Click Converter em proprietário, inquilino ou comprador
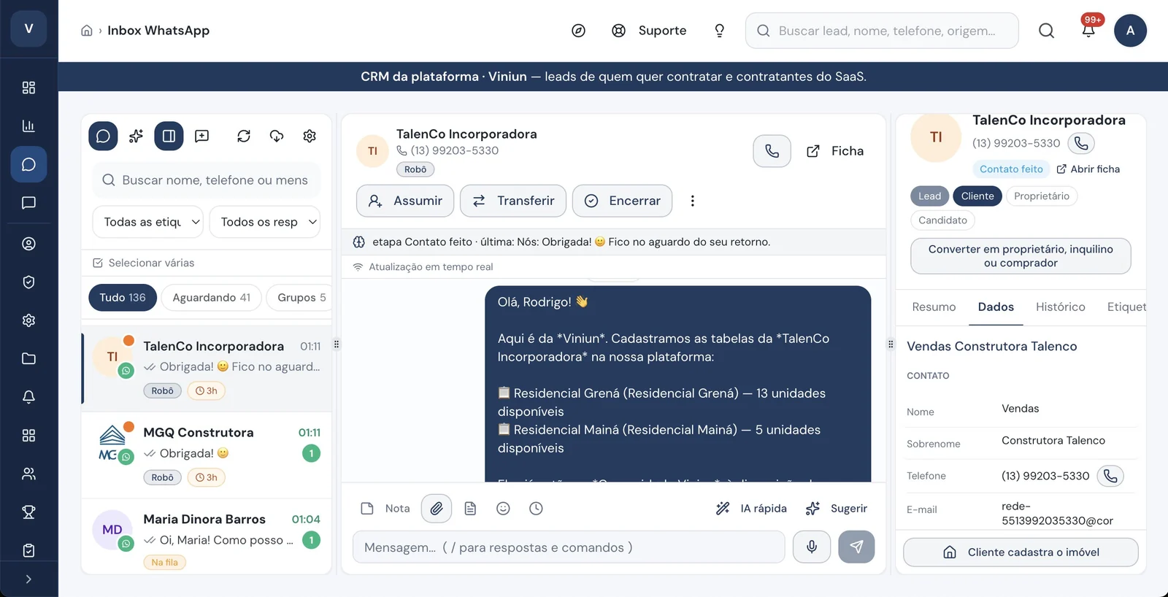Screen dimensions: 1168x597 point(1021,256)
